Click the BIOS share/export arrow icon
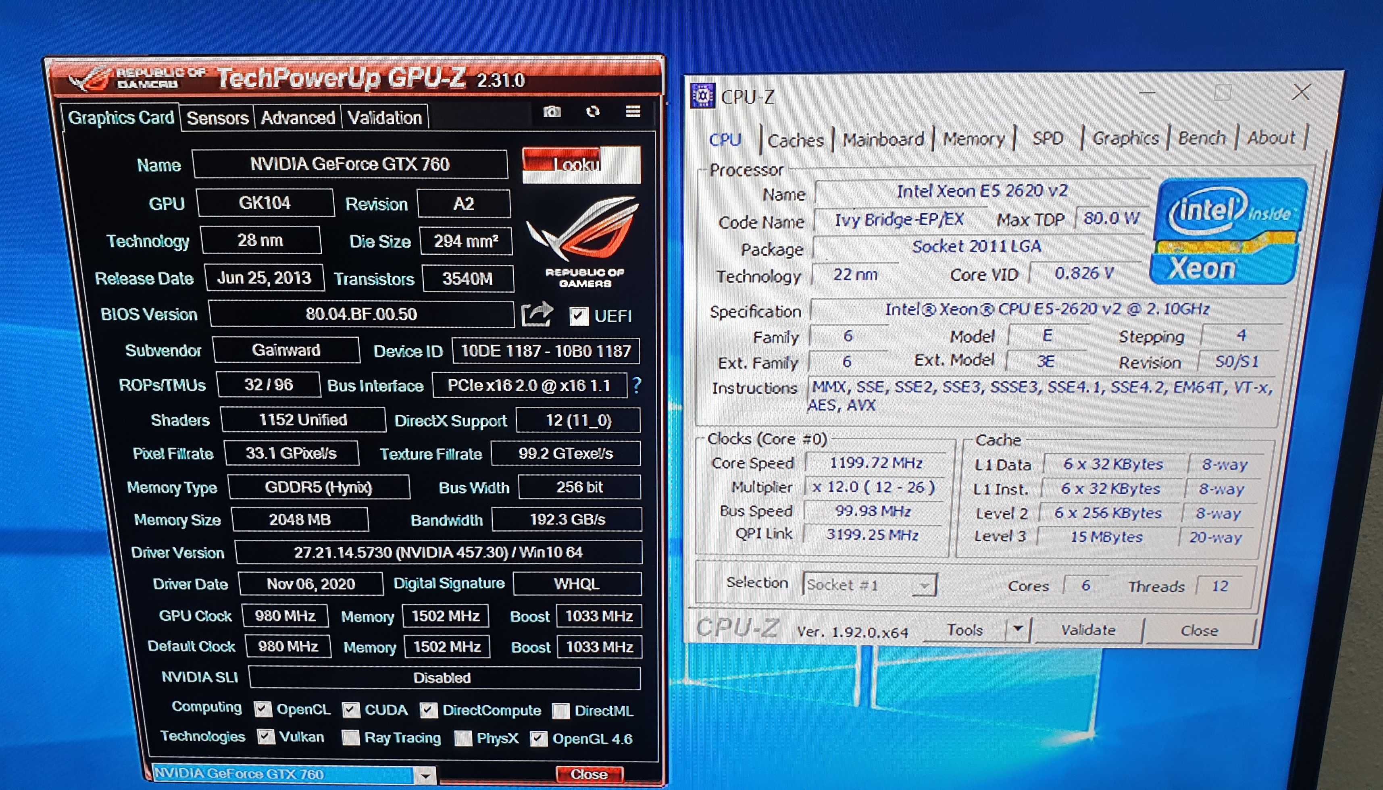Viewport: 1383px width, 790px height. [537, 314]
